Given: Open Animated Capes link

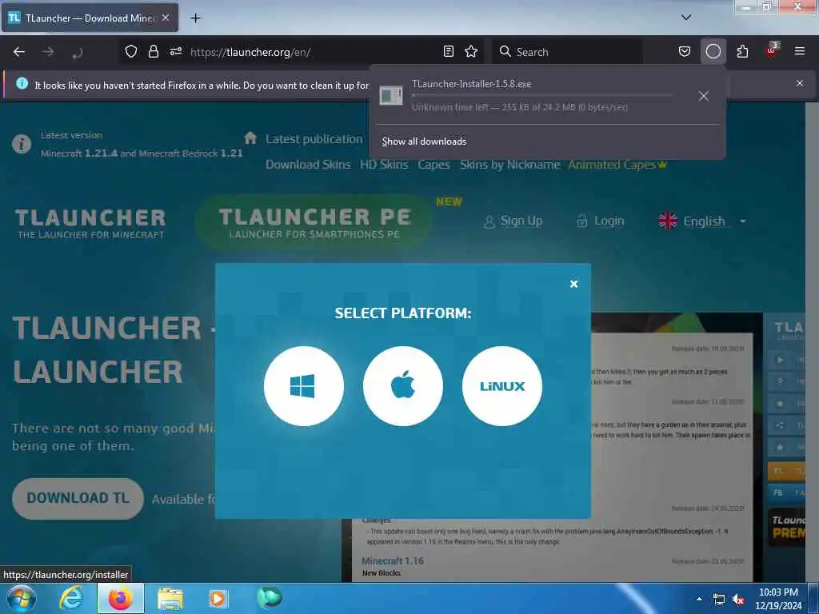Looking at the screenshot, I should point(617,165).
